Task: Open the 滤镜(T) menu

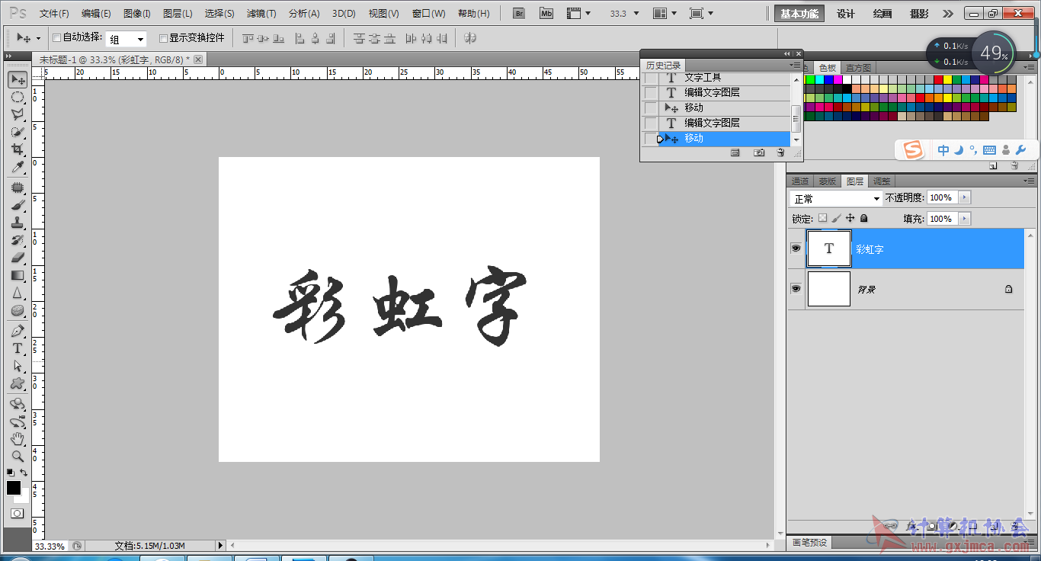Action: (261, 14)
